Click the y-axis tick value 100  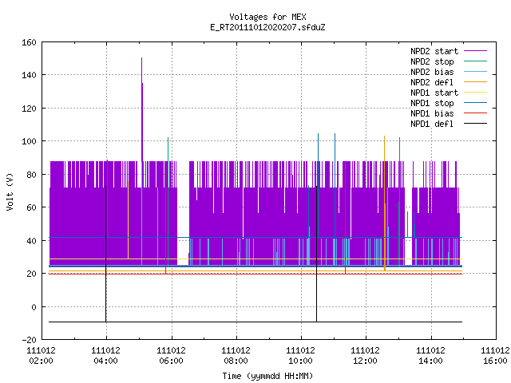[29, 141]
